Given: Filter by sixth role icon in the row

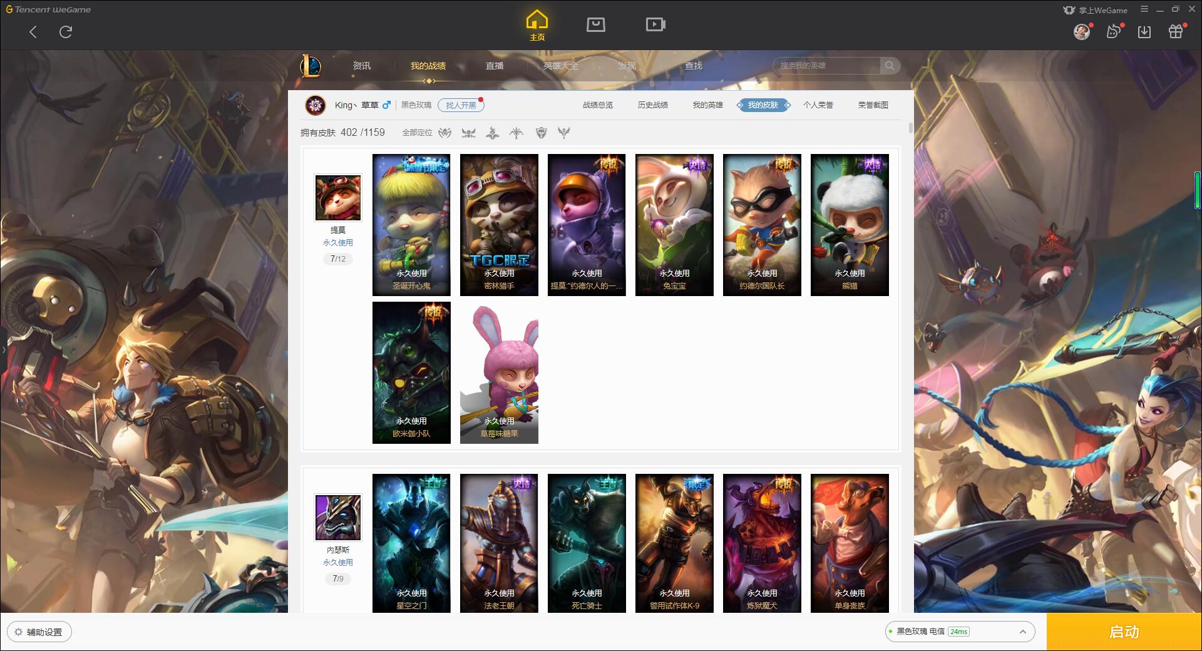Looking at the screenshot, I should 564,133.
